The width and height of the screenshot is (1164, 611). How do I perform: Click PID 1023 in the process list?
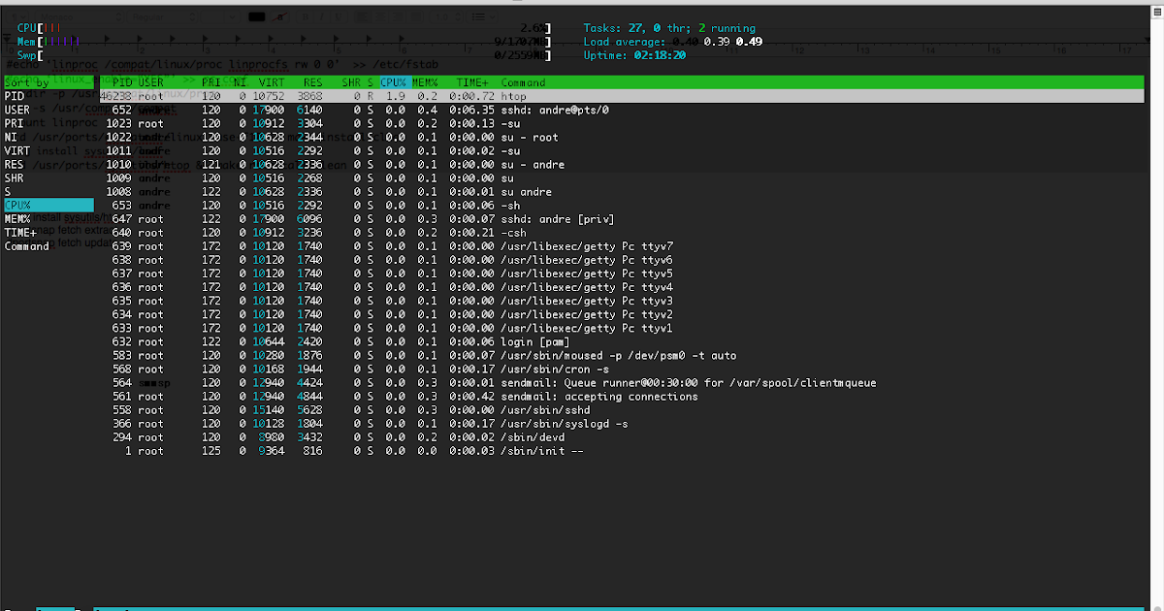(119, 123)
